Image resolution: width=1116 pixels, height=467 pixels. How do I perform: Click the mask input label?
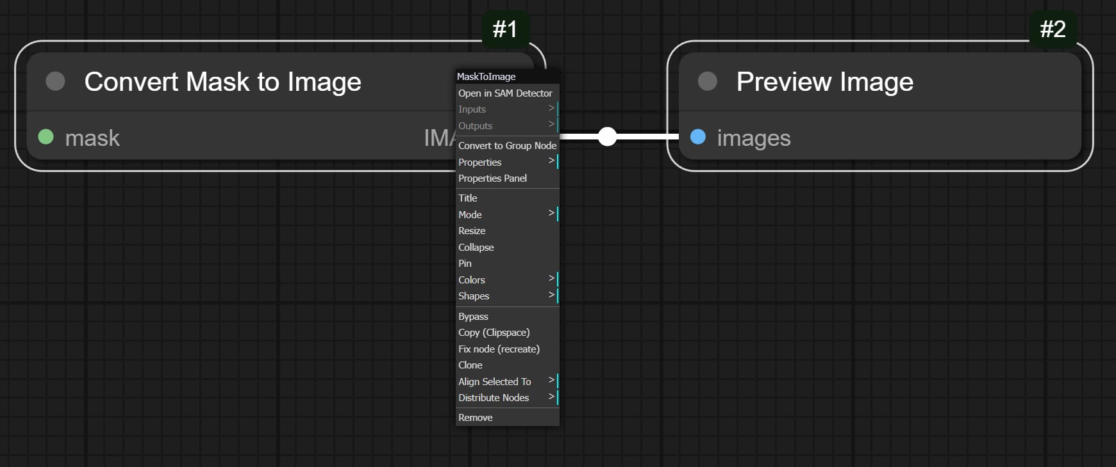tap(92, 138)
